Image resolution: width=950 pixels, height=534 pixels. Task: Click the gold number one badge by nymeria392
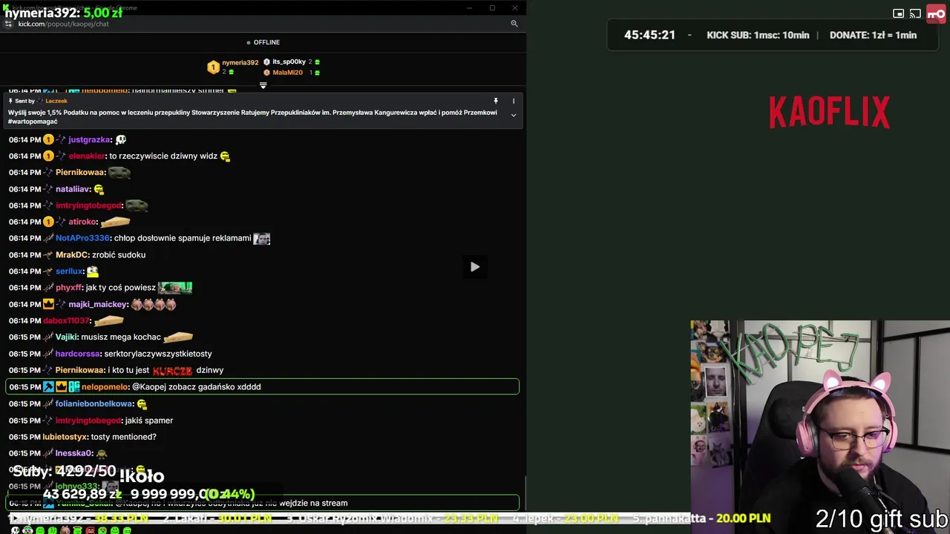point(213,67)
